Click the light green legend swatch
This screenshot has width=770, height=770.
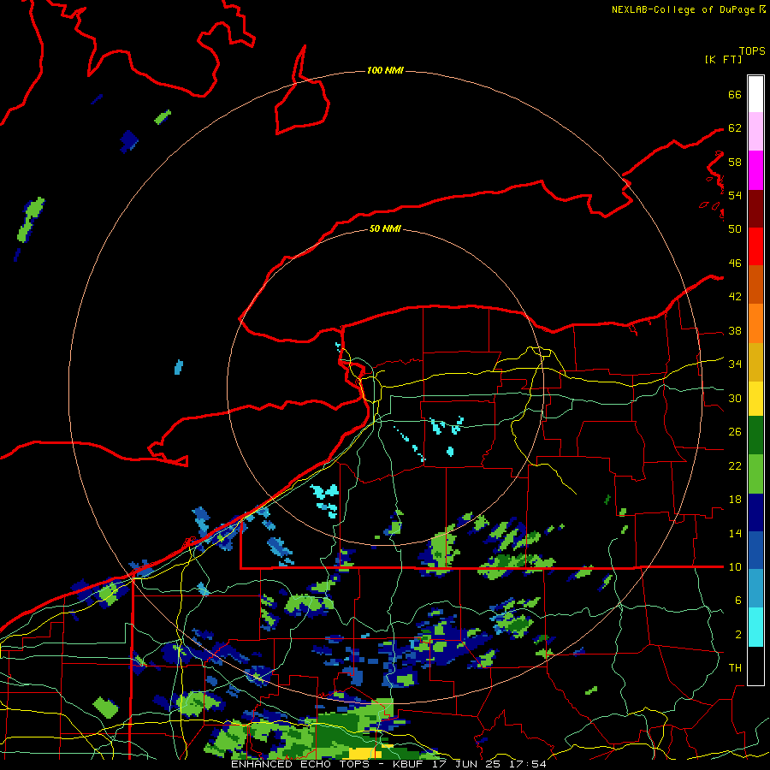click(755, 474)
